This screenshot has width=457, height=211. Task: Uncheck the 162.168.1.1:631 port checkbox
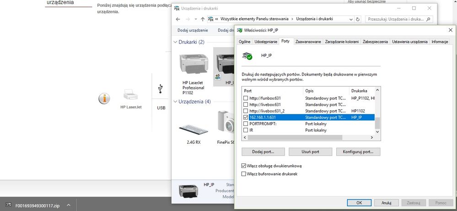coord(246,118)
